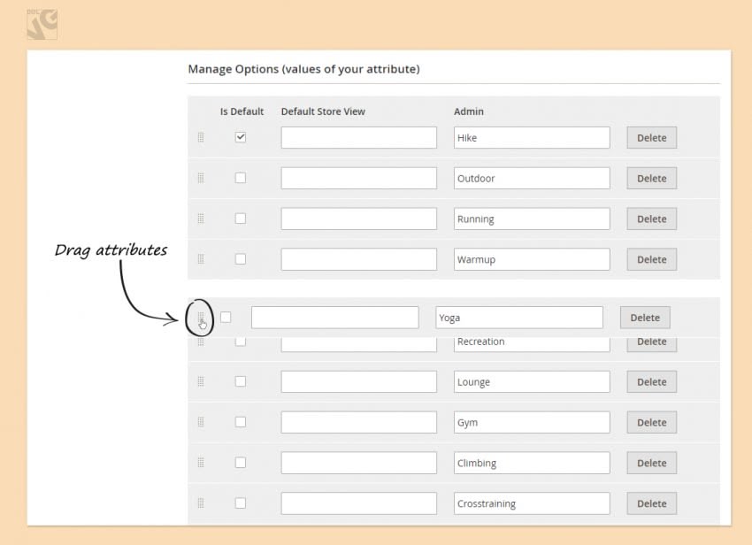Click the drag handle for Yoga row
This screenshot has height=545, width=752.
(201, 317)
